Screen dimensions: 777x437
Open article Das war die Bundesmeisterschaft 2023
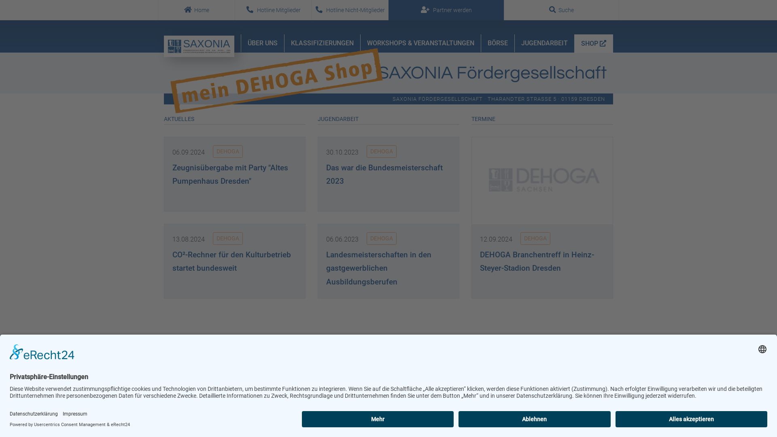coord(384,174)
